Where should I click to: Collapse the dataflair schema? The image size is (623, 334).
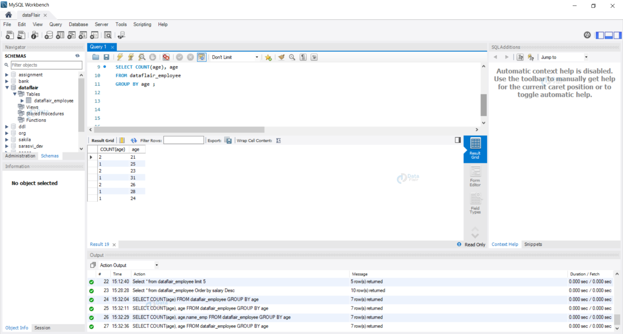[x=6, y=88]
